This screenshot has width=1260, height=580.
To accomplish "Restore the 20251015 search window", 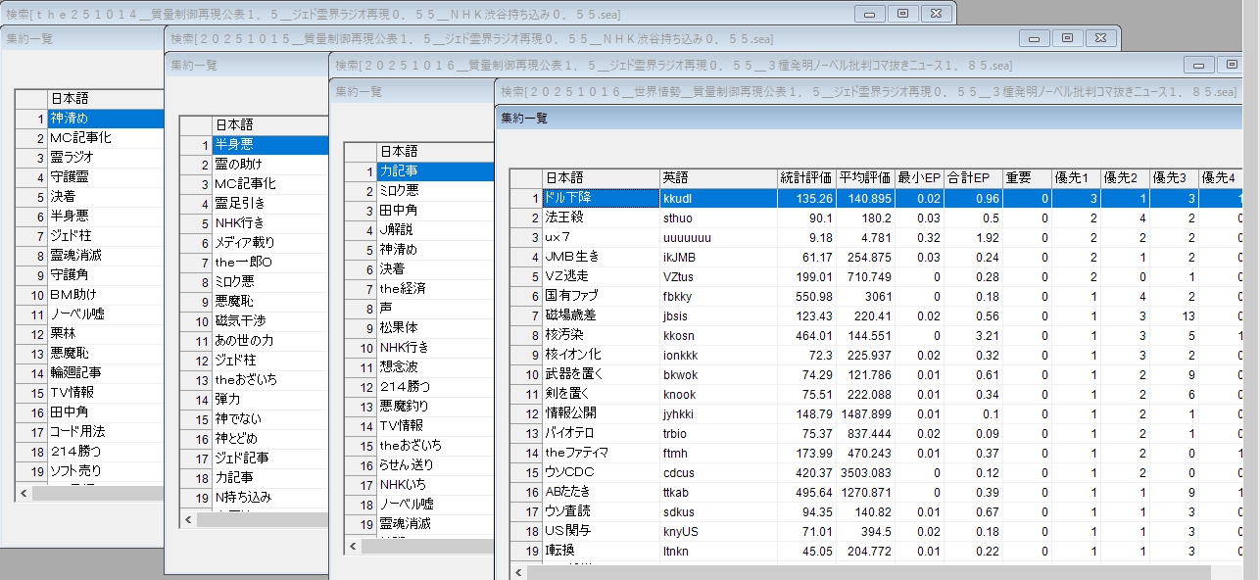I will [x=1067, y=38].
